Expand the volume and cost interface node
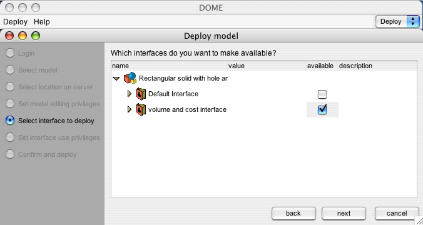Viewport: 423px width, 225px height. 130,109
